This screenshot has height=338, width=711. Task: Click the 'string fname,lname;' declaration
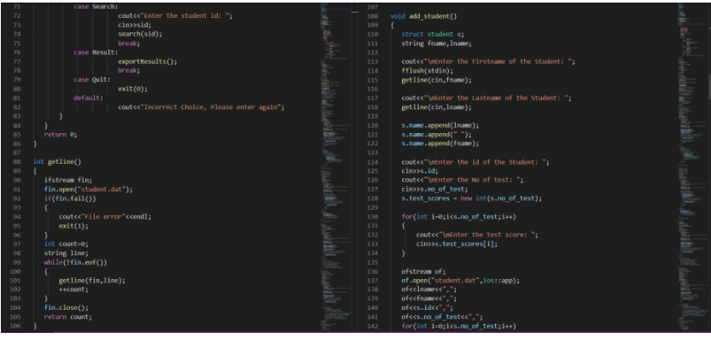[436, 44]
